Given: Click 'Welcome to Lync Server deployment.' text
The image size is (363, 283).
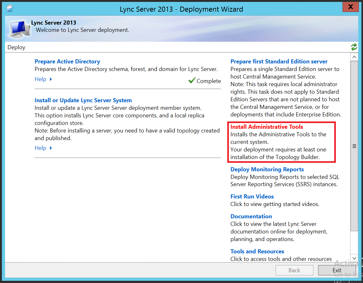Looking at the screenshot, I should click(82, 30).
